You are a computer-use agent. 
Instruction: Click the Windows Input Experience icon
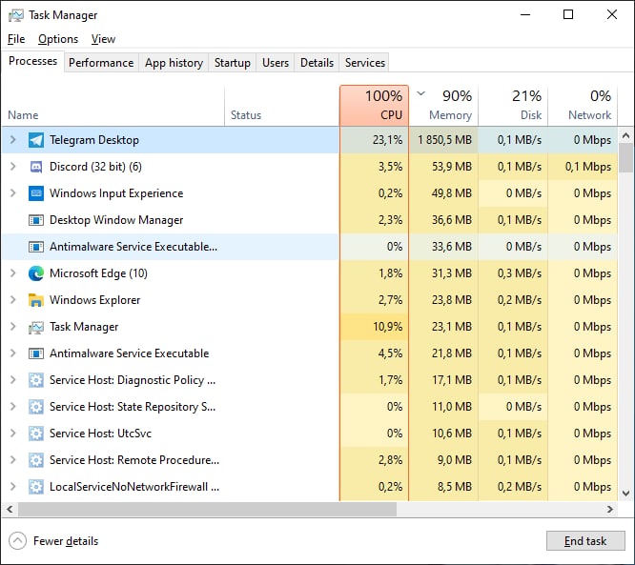(36, 193)
